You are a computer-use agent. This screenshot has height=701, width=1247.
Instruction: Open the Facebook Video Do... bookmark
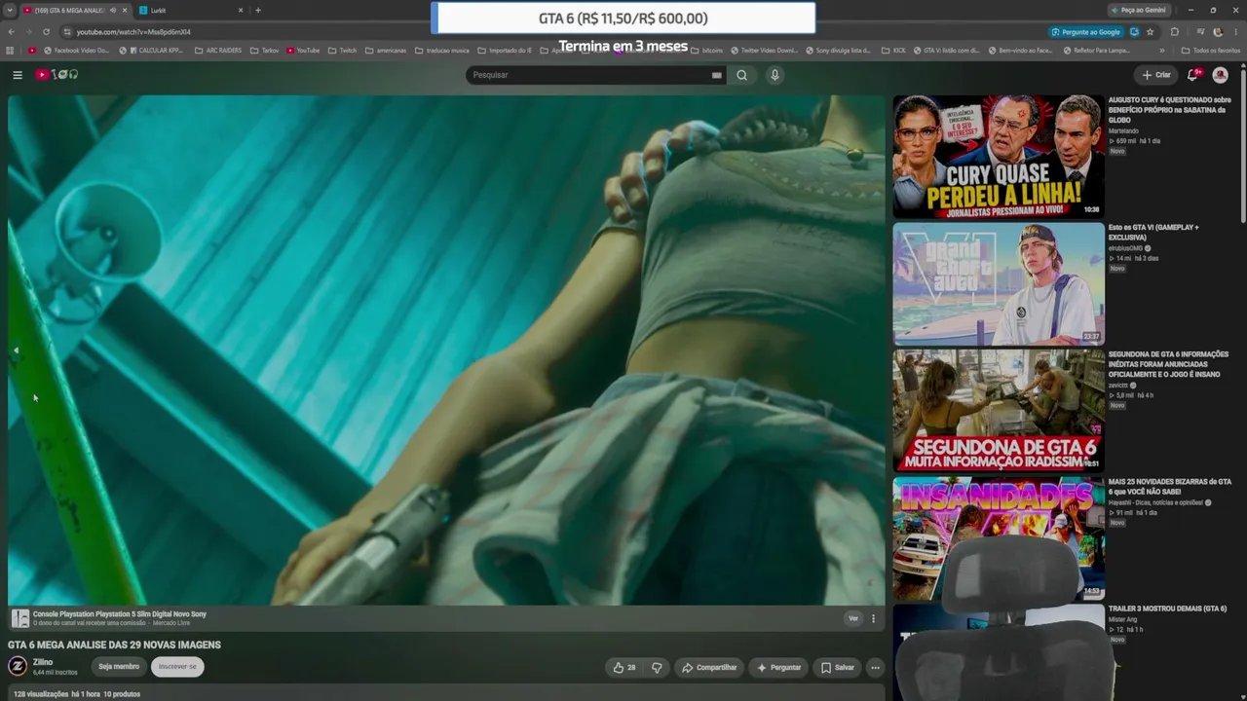[75, 51]
